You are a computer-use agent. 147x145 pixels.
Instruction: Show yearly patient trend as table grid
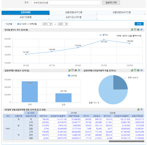135,29
